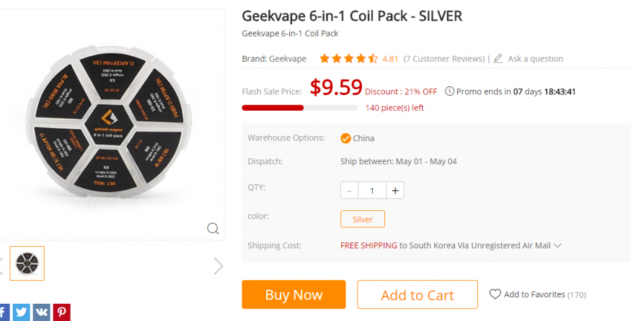Show previous product thumbnail with left arrow
This screenshot has width=631, height=321.
coord(1,266)
